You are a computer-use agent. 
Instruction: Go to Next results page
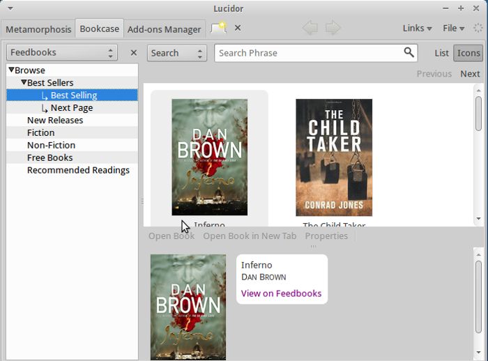coord(470,74)
